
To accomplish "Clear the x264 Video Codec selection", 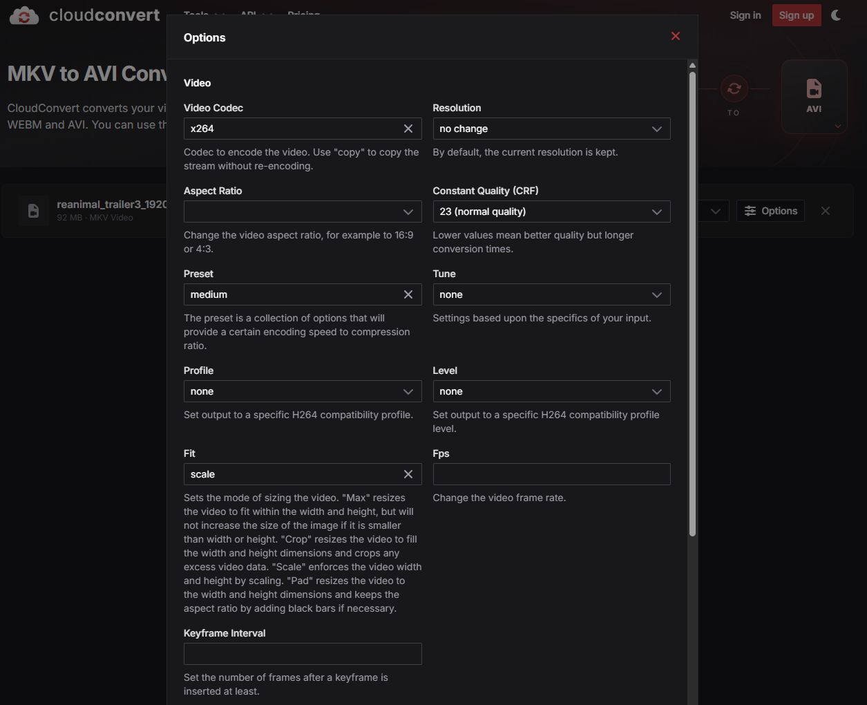I will 408,129.
